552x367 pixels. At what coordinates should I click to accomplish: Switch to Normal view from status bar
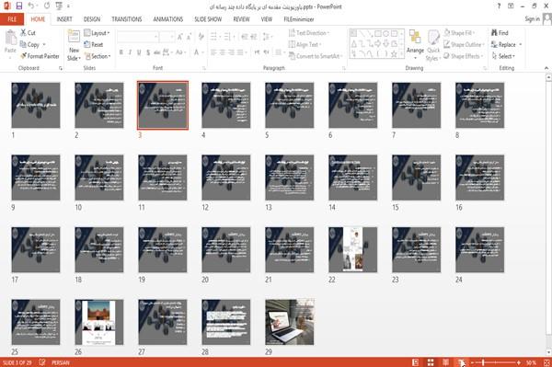[x=416, y=362]
